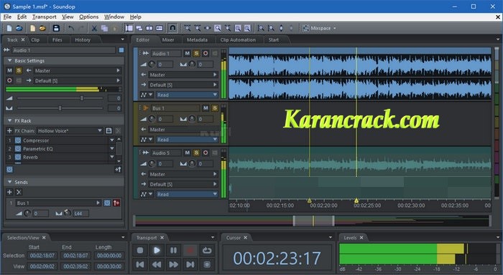
Task: Open the Mixspace layout dropdown
Action: point(320,28)
